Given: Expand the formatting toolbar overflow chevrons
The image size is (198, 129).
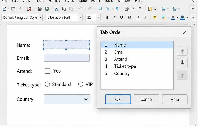Looking at the screenshot, I should 193,17.
